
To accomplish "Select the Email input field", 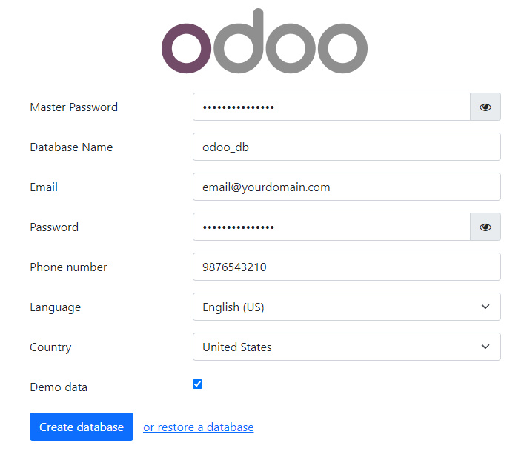I will (346, 187).
